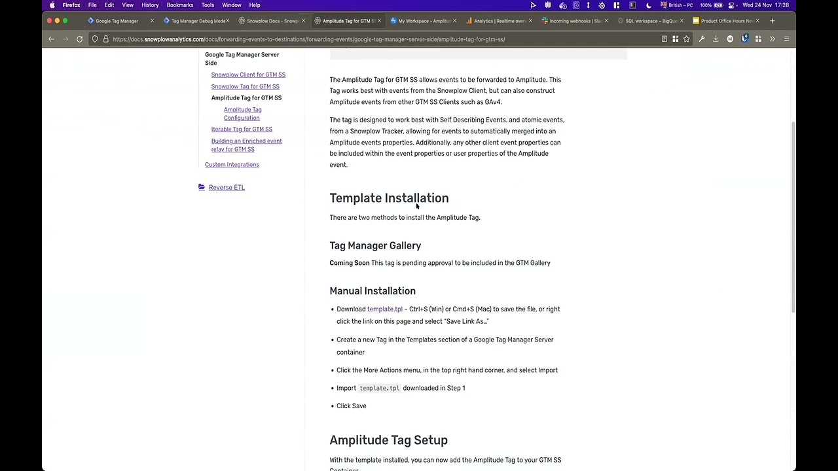Open the Edit menu

pos(109,5)
